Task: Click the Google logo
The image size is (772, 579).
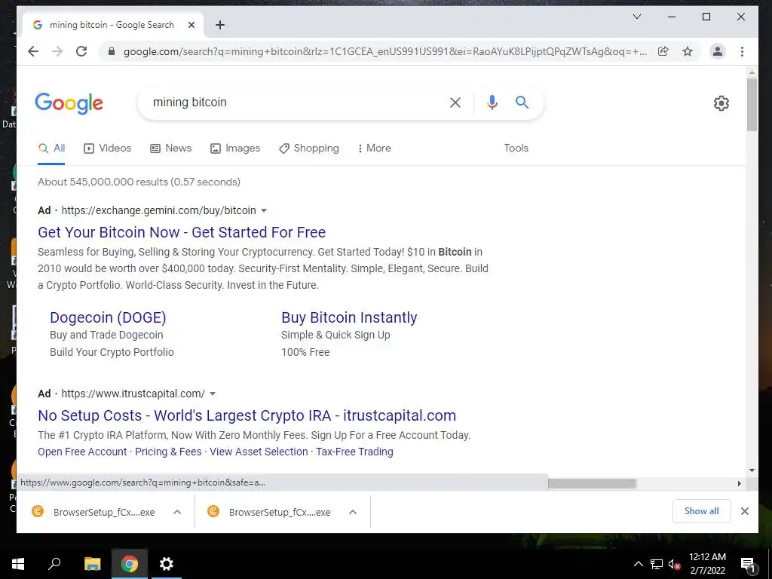Action: [x=69, y=103]
